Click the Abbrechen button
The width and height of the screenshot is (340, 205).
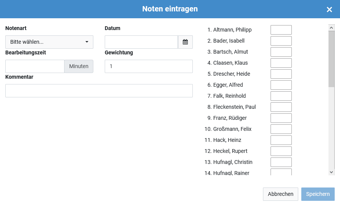coord(280,194)
